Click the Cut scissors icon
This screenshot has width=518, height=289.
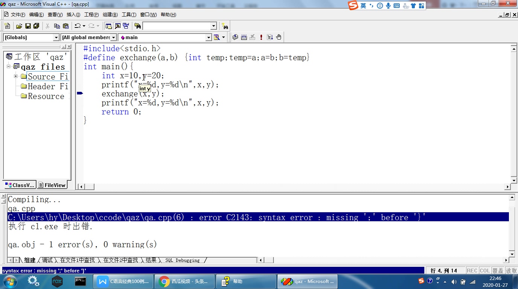coord(47,26)
